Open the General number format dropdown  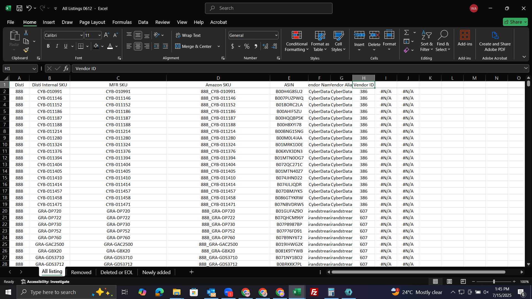(x=276, y=35)
